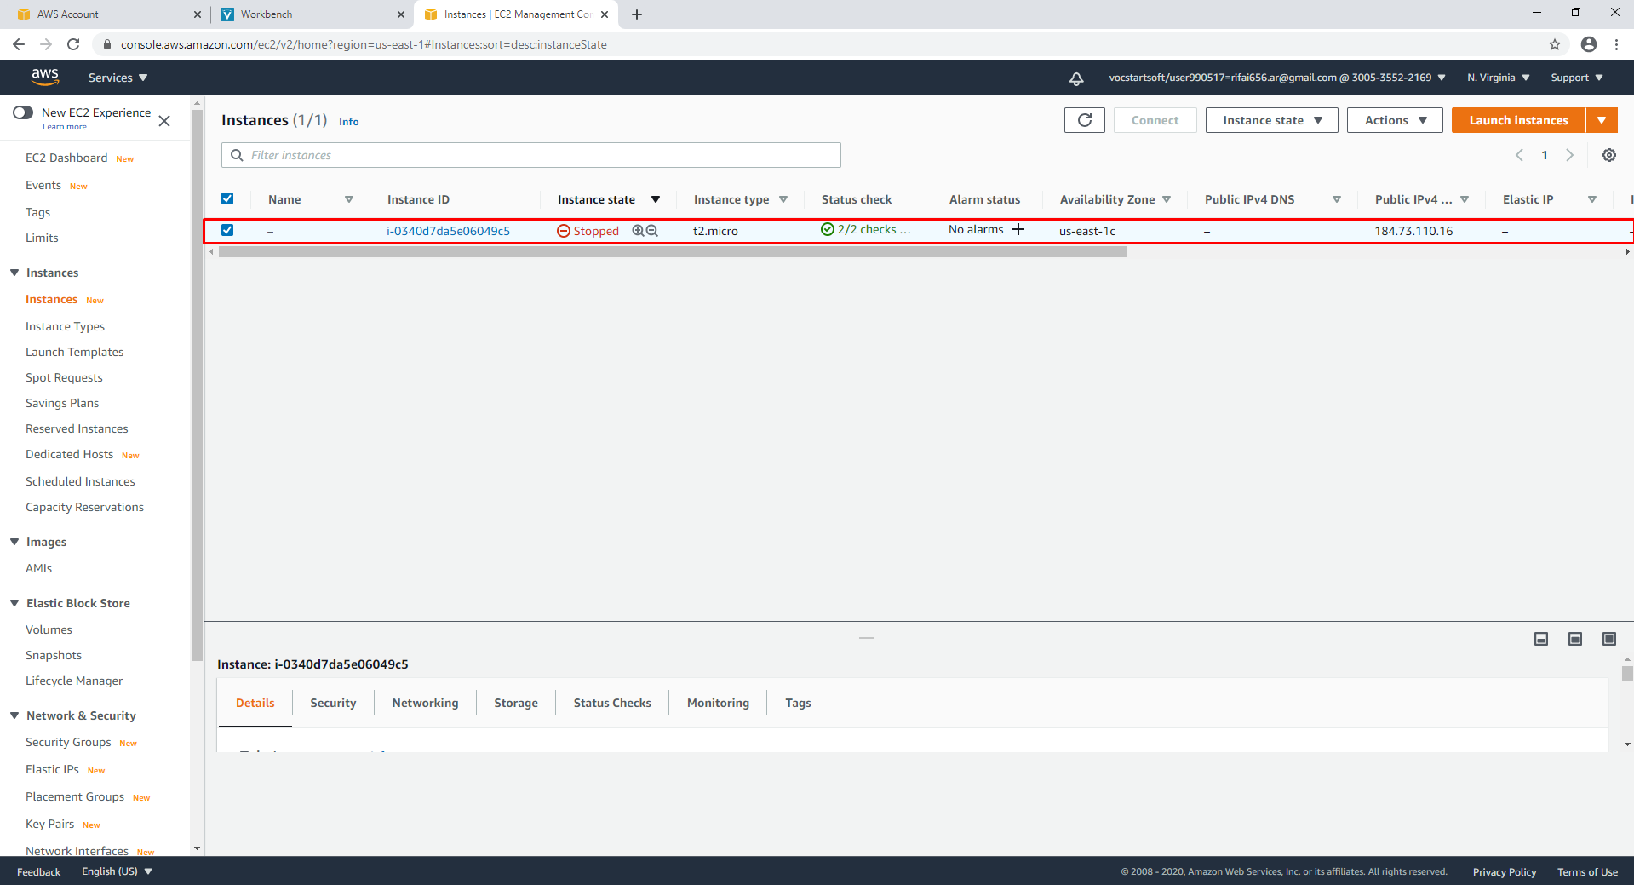This screenshot has width=1634, height=885.
Task: Maximize details panel layout icon
Action: coord(1608,639)
